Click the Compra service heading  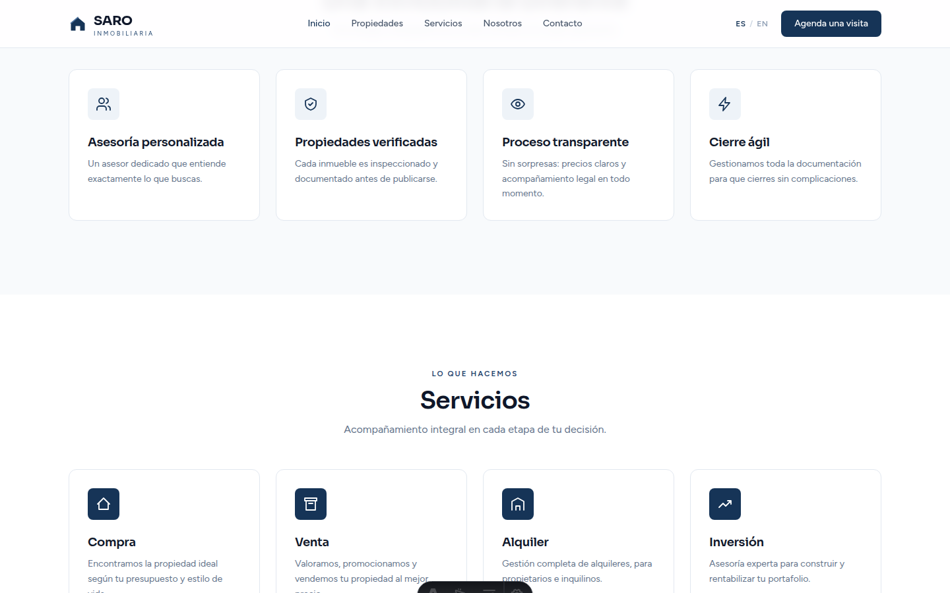tap(111, 542)
